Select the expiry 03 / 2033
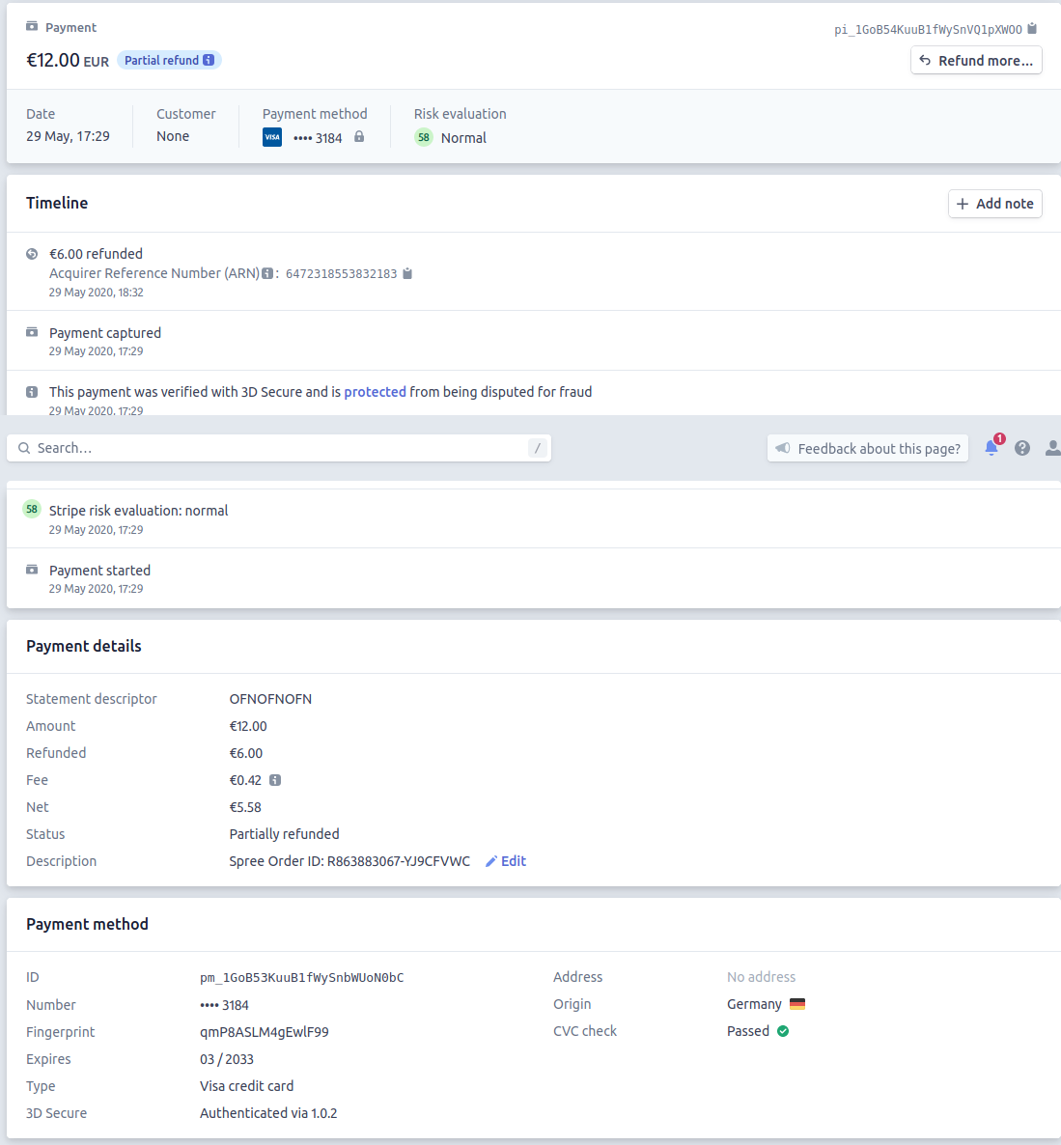 pyautogui.click(x=226, y=1059)
